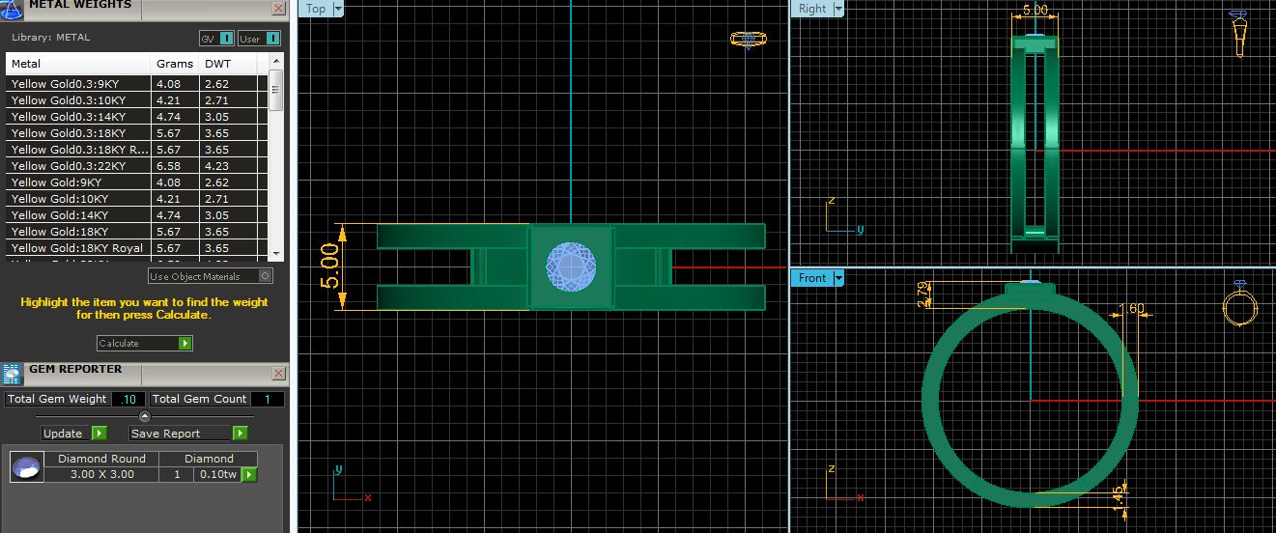The image size is (1276, 533).
Task: Select the Front viewport label
Action: click(811, 278)
